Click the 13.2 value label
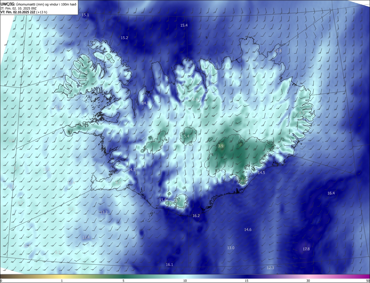370x283 pixels. pyautogui.click(x=104, y=212)
